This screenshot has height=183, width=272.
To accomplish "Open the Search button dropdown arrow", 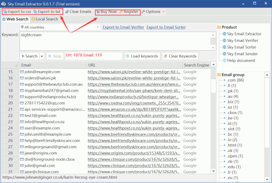I will 42,56.
